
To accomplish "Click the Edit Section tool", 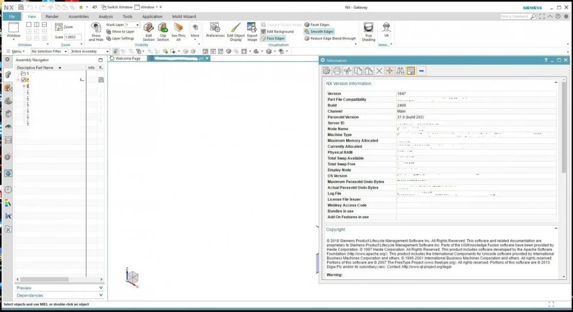I will (x=148, y=31).
